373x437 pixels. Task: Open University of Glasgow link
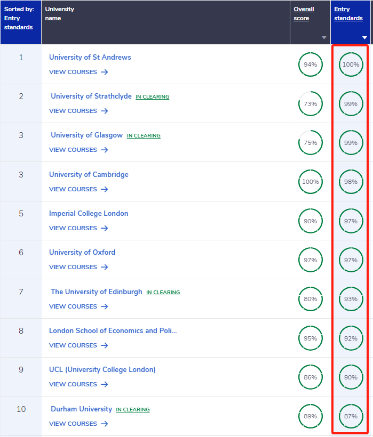click(x=86, y=135)
